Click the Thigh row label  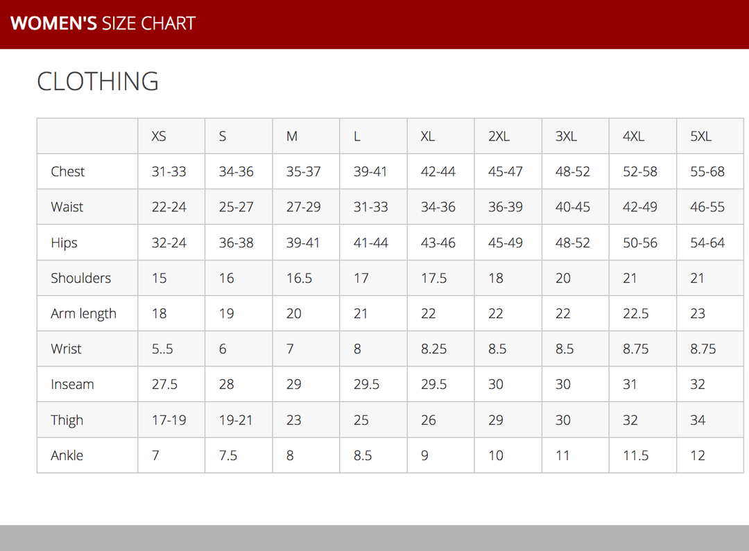[67, 421]
